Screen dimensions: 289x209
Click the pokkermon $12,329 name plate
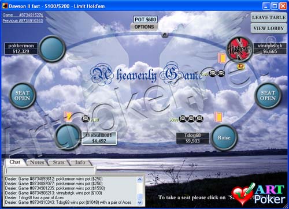tap(21, 48)
